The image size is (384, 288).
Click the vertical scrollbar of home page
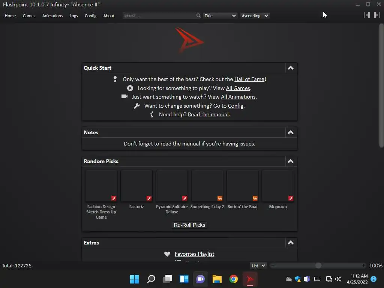pos(381,86)
